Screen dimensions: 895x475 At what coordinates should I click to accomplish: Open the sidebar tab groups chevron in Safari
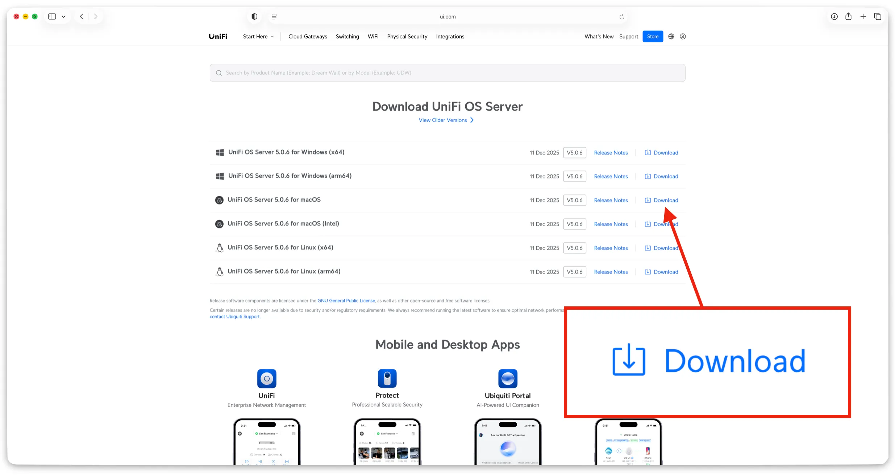click(x=63, y=16)
